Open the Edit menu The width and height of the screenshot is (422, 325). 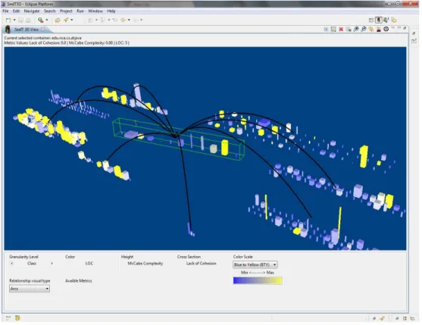click(x=16, y=11)
